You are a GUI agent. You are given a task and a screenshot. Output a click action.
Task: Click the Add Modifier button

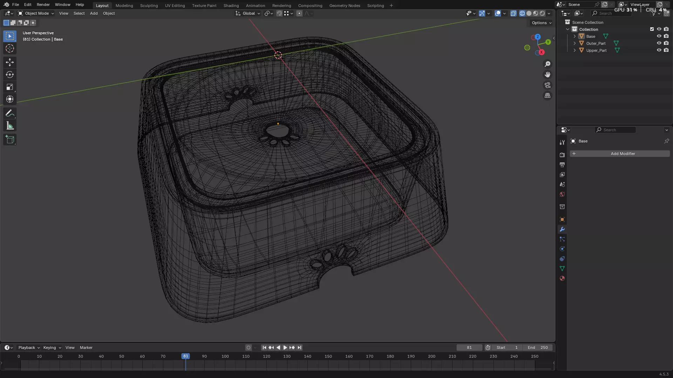click(x=620, y=154)
